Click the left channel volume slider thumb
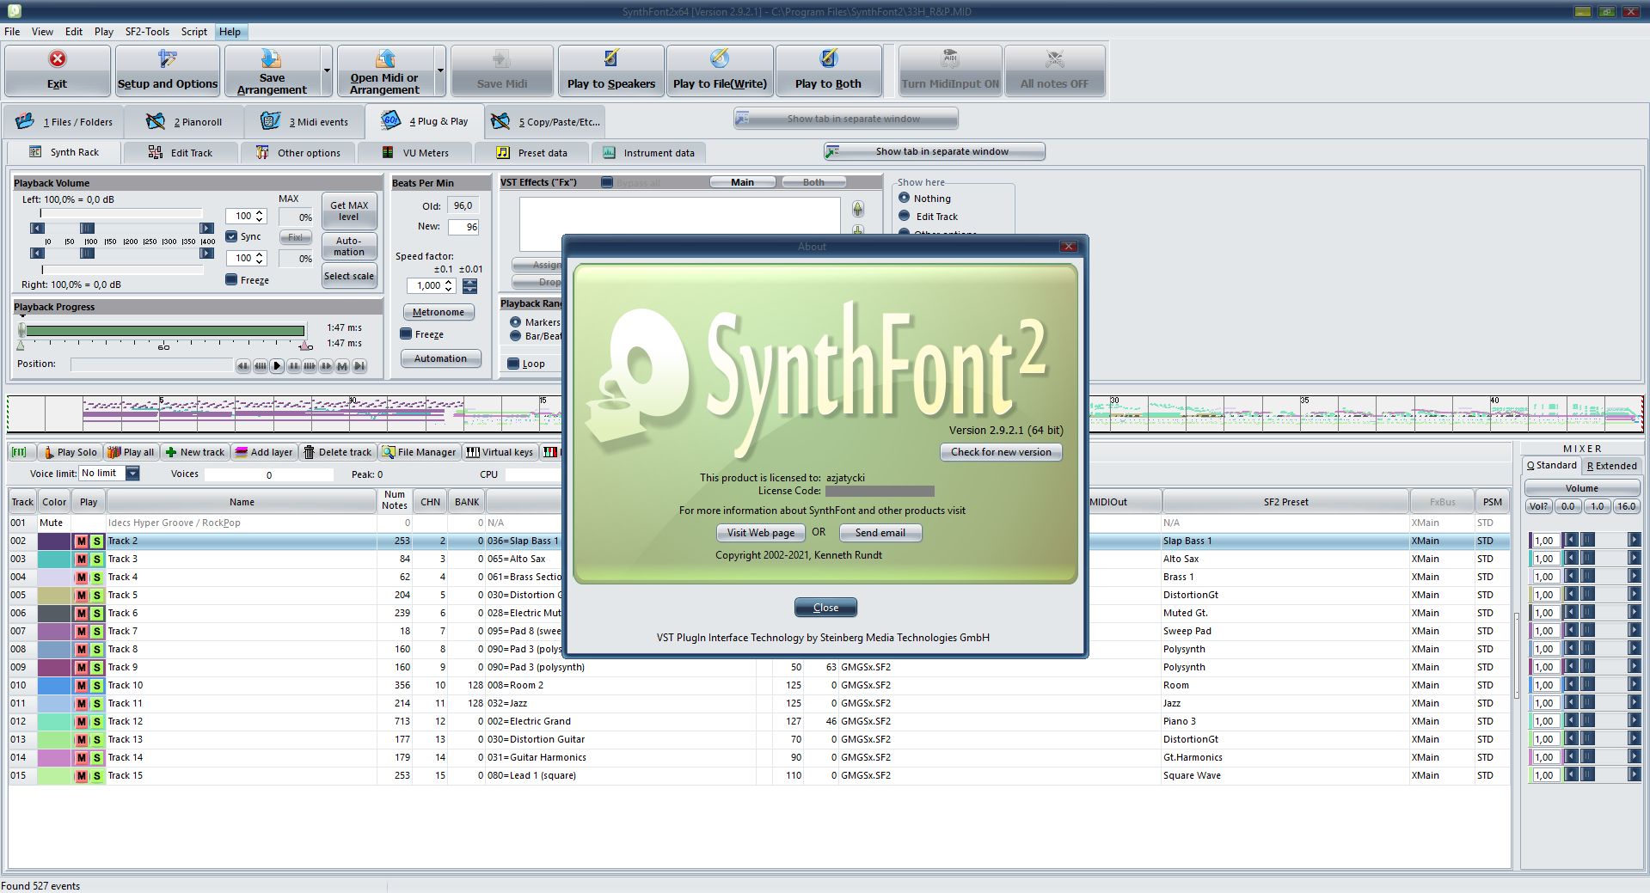Viewport: 1650px width, 893px height. coord(87,228)
